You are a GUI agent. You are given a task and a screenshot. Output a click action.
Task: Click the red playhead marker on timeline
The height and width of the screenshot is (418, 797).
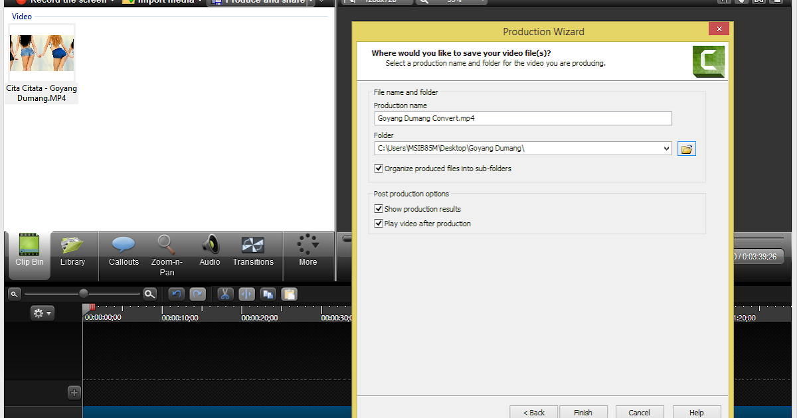[92, 307]
